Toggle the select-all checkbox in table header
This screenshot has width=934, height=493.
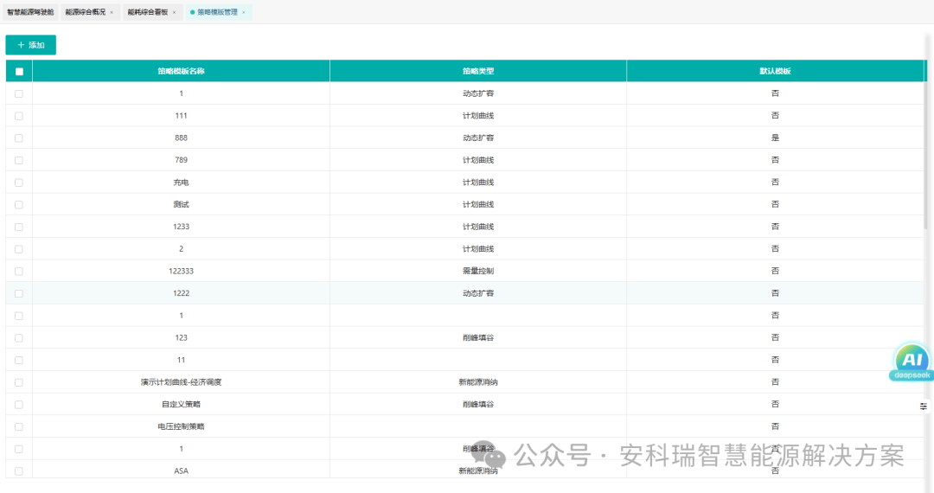pyautogui.click(x=19, y=72)
